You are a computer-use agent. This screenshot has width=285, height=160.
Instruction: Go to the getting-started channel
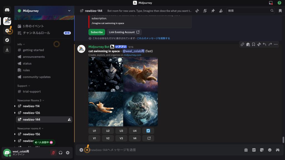44,50
